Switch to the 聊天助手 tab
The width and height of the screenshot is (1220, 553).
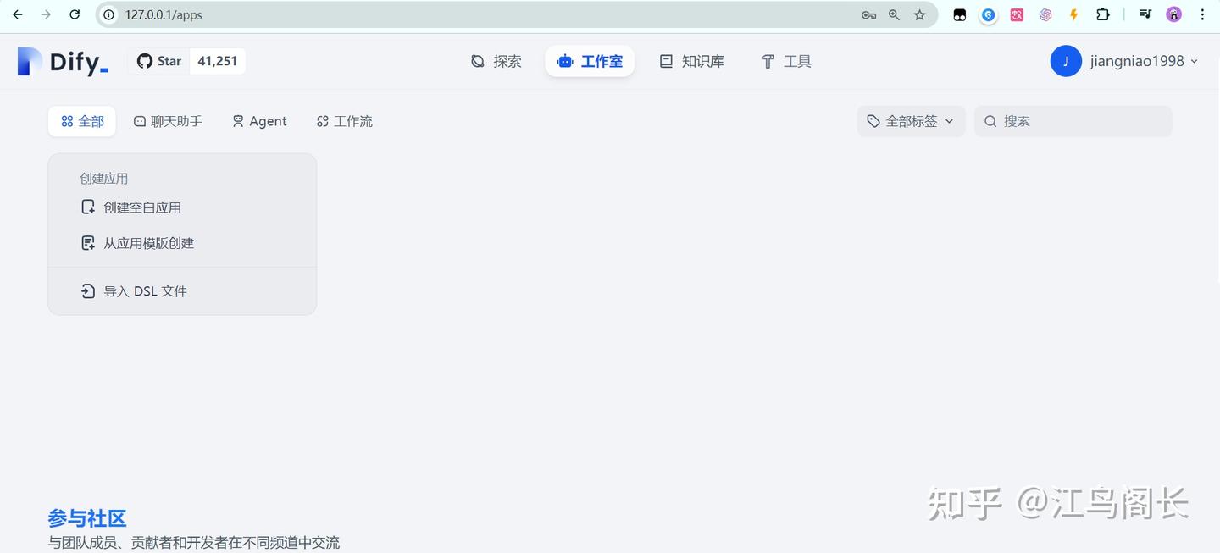168,121
